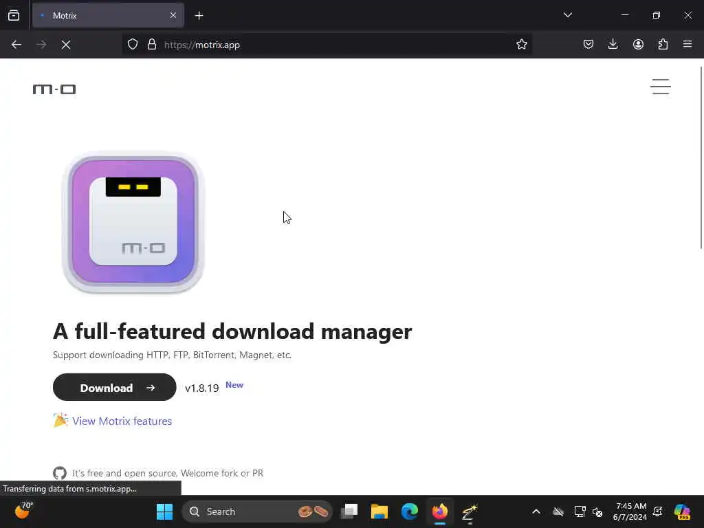Open Copilot preview on taskbar

[x=682, y=511]
